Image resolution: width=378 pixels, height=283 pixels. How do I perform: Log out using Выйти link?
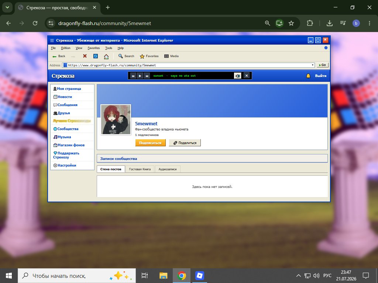[321, 76]
